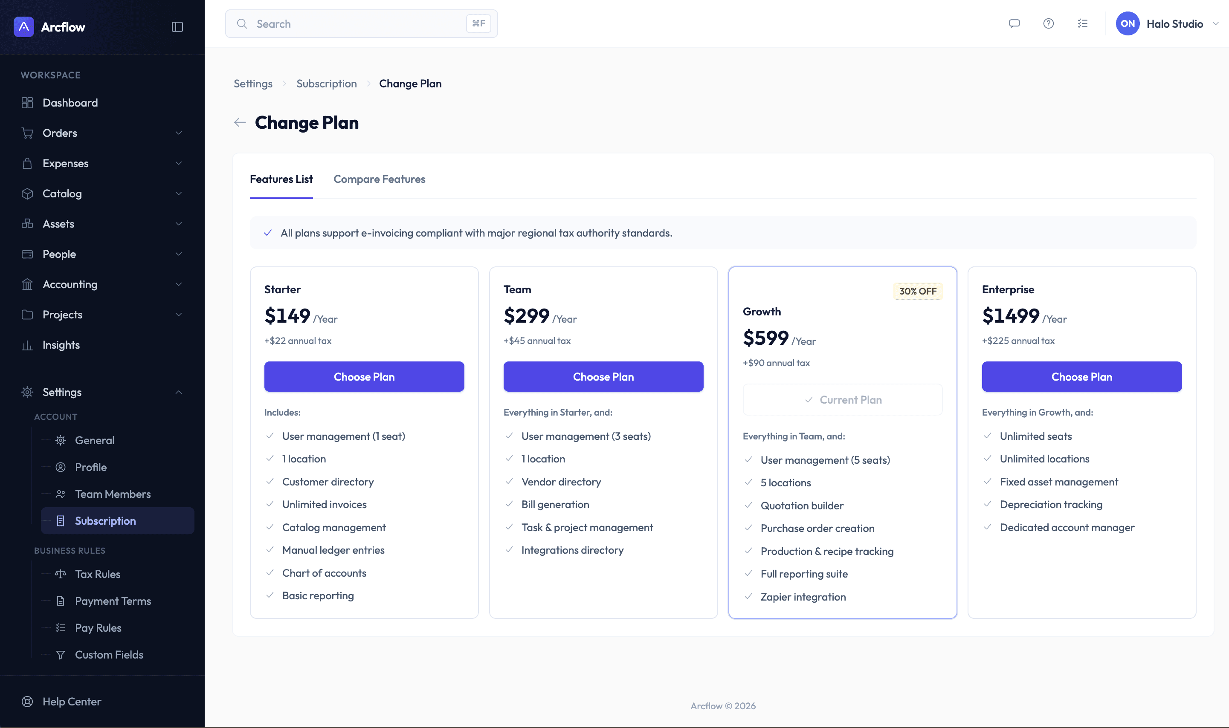The width and height of the screenshot is (1229, 728).
Task: Open Subscription in the settings sidebar
Action: [118, 520]
